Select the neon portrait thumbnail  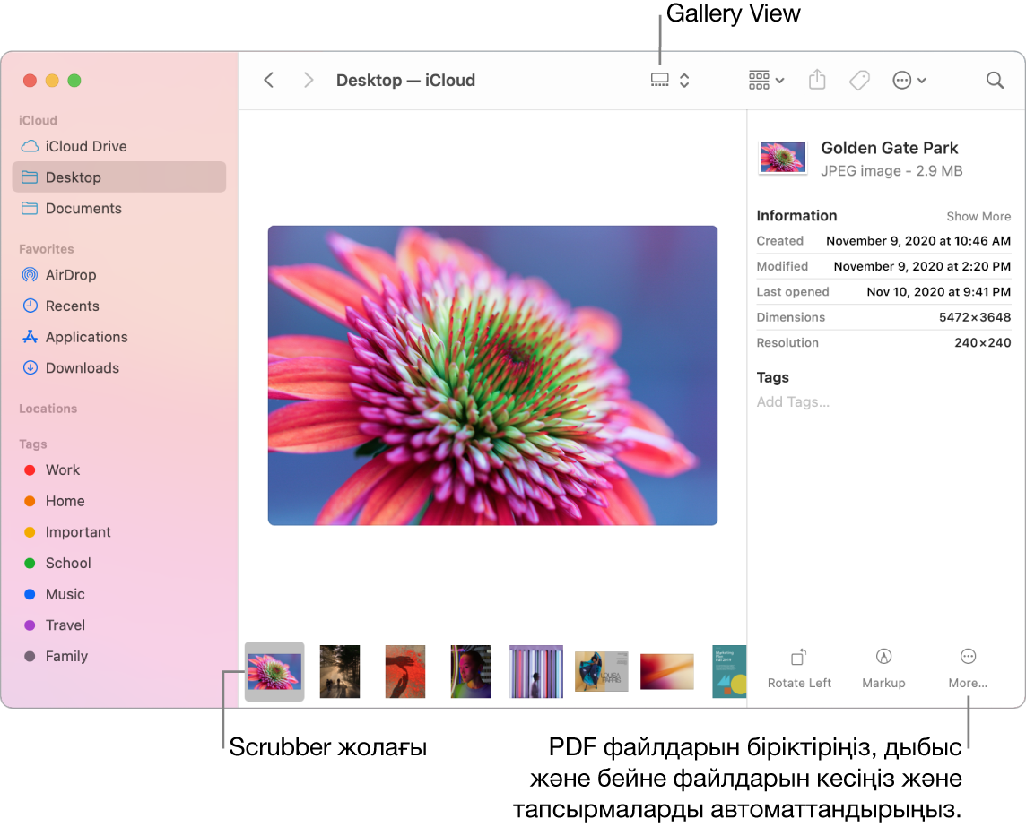coord(471,671)
